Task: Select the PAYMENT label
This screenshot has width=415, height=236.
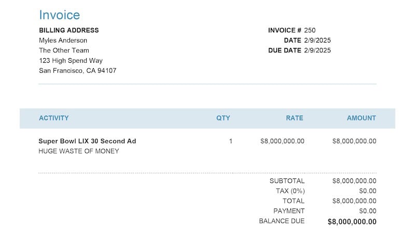Action: click(289, 211)
